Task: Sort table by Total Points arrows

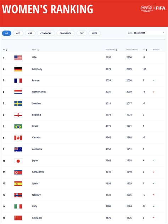Action: 116,50
